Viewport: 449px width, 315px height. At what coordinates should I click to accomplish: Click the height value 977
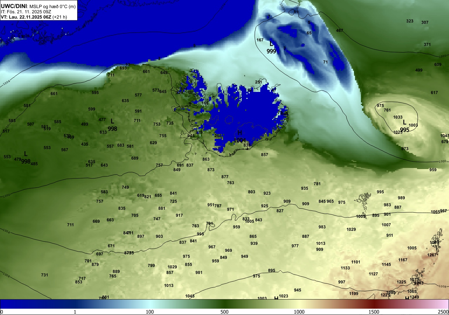[295, 246]
